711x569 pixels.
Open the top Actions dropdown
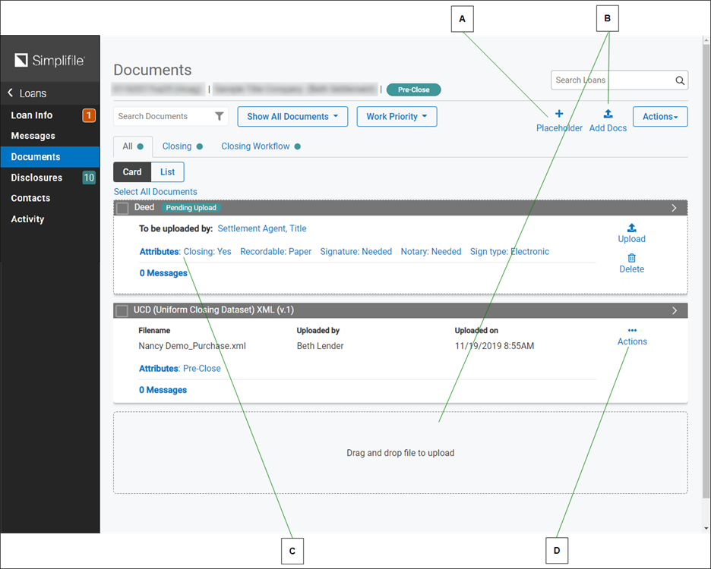click(660, 116)
